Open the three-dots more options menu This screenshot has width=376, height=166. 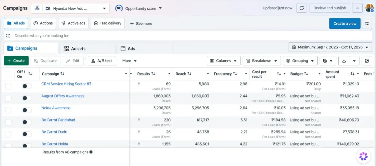click(x=357, y=8)
